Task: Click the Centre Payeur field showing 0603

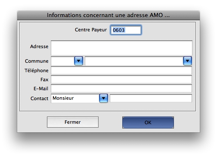Action: (x=126, y=30)
